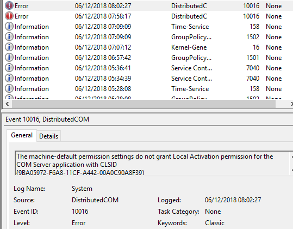The width and height of the screenshot is (293, 229).
Task: Click the red error icon for 07:58:17
Action: 9,16
